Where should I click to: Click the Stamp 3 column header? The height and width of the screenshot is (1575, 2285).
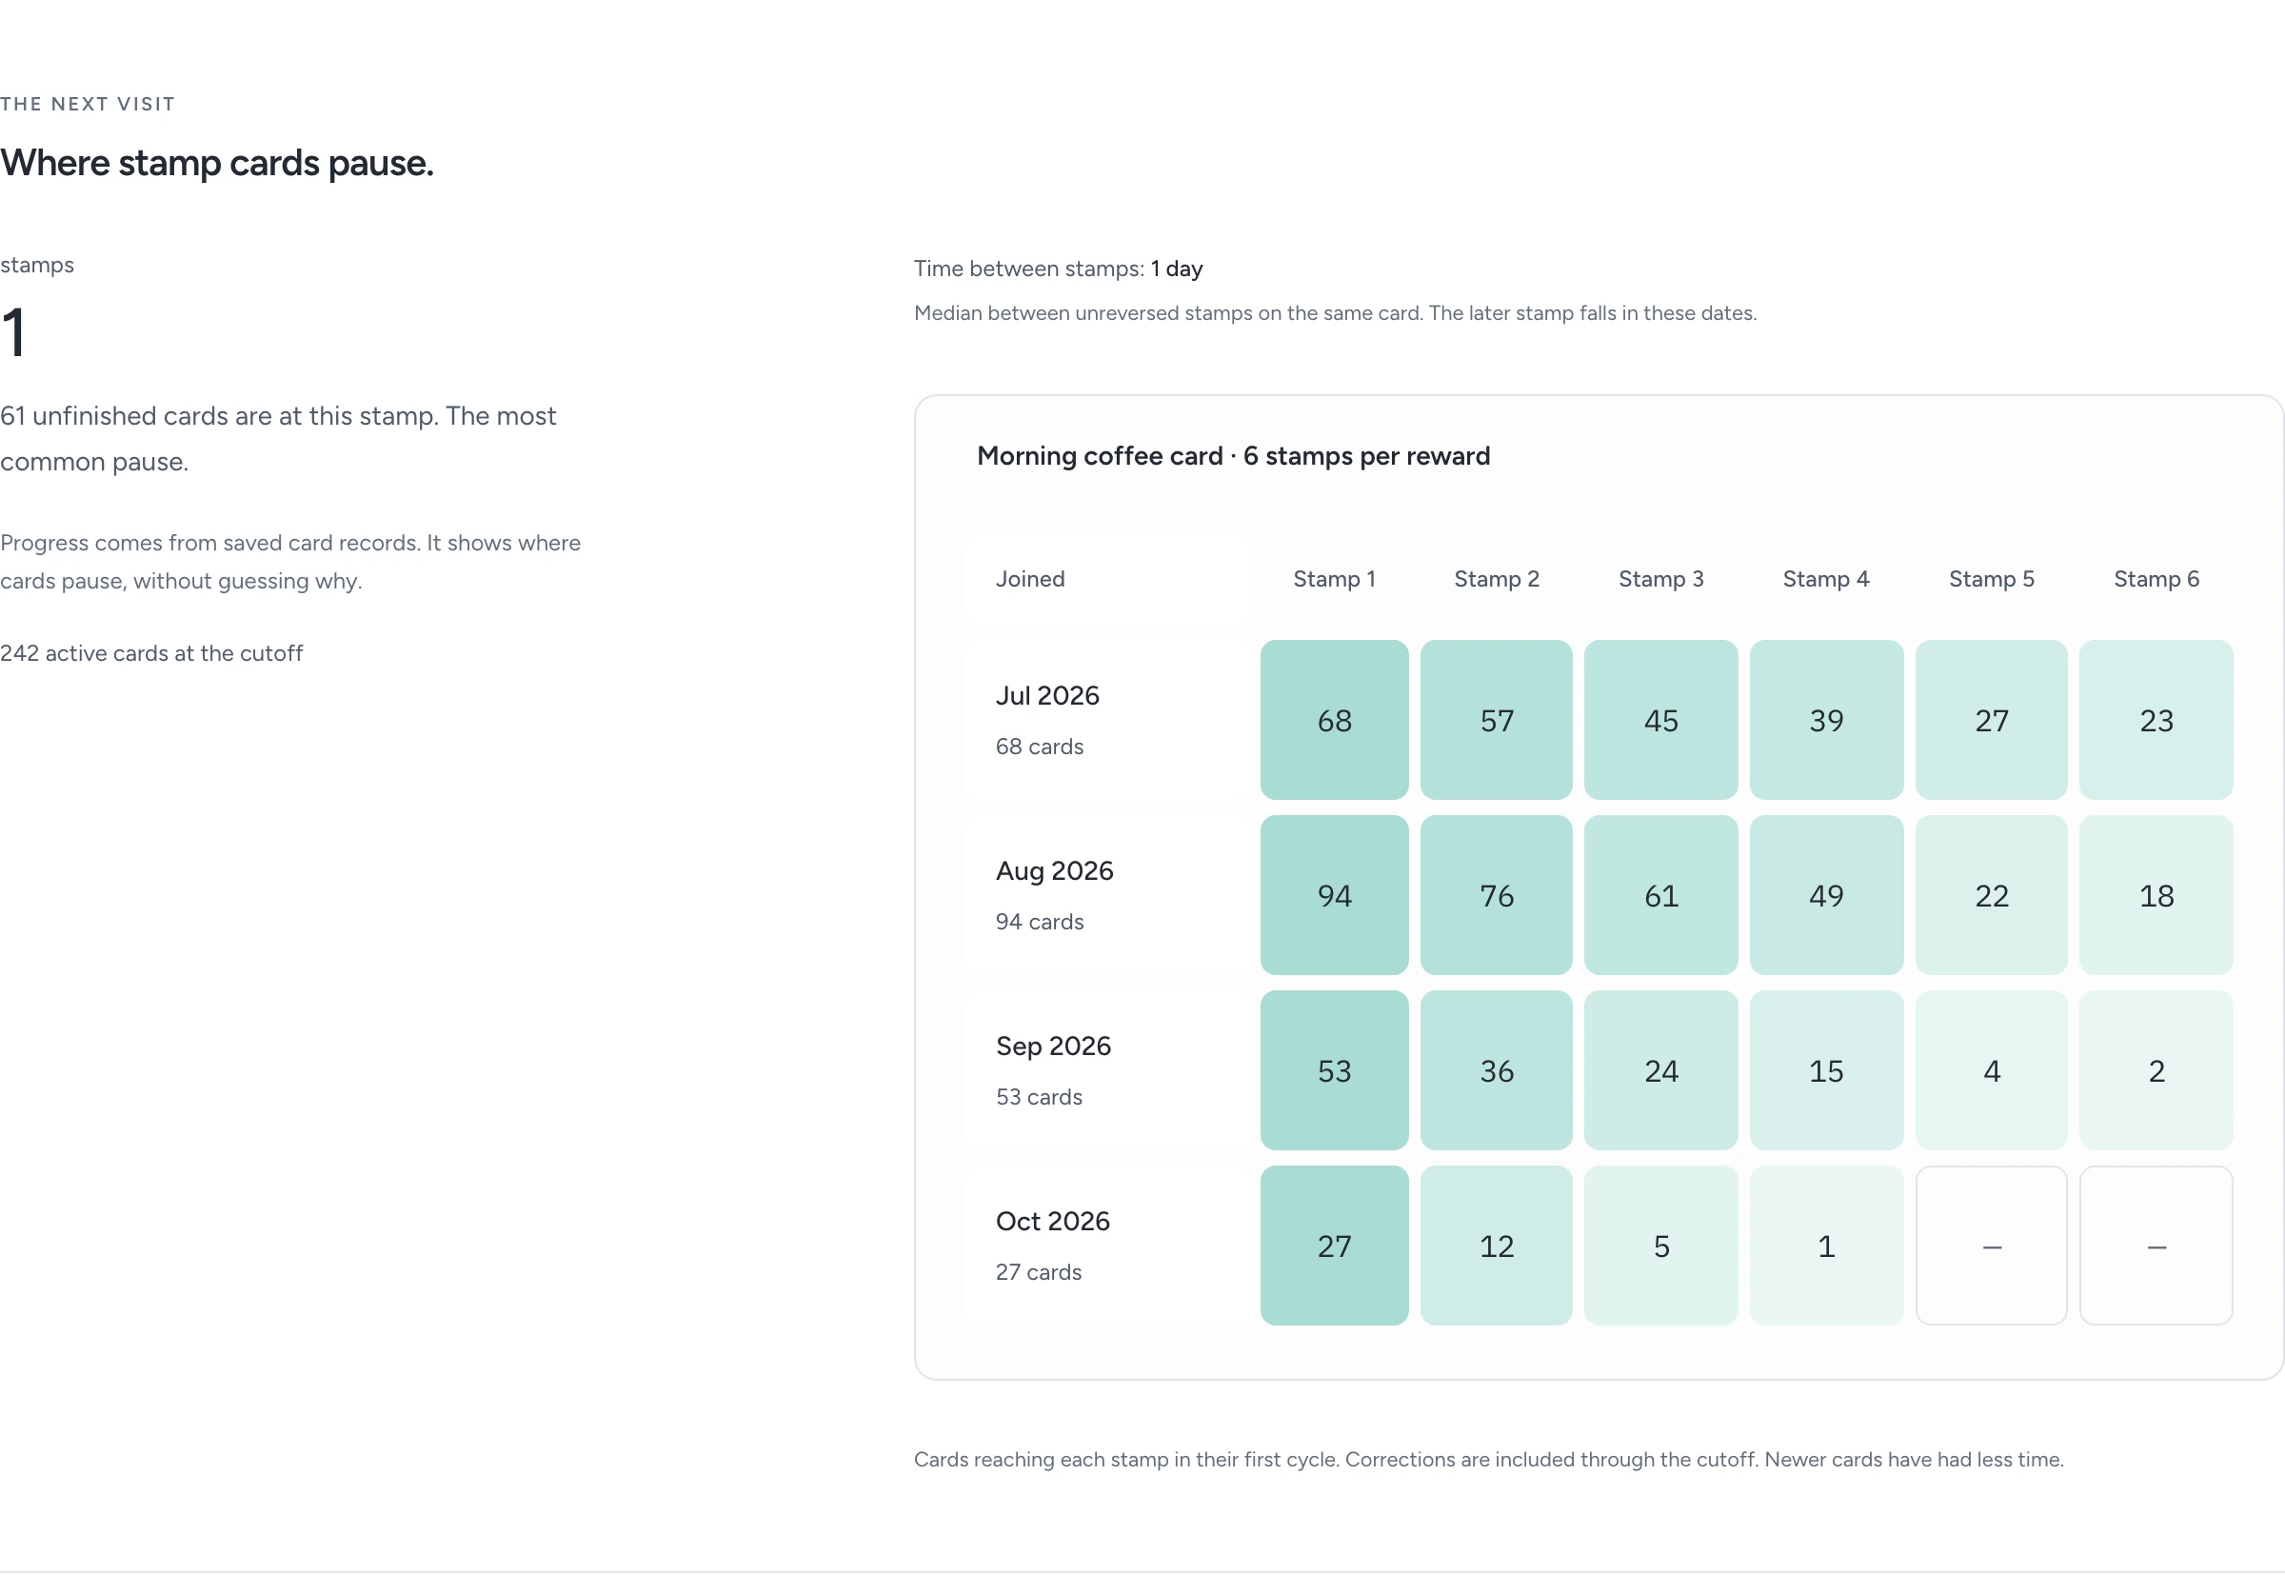click(x=1660, y=578)
